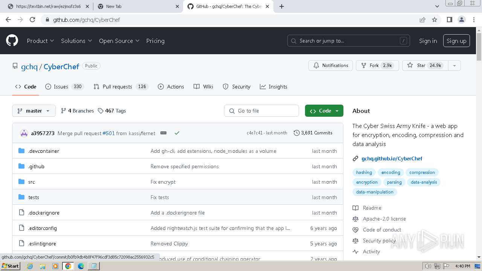Open pull request #501 link

[x=108, y=133]
